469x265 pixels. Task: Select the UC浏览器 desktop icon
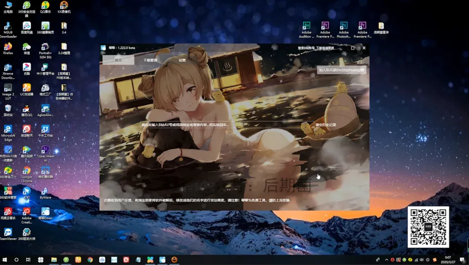coord(26,90)
